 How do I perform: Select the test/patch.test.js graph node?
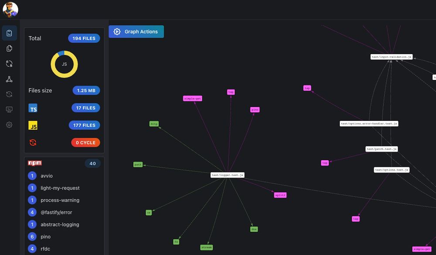381,149
